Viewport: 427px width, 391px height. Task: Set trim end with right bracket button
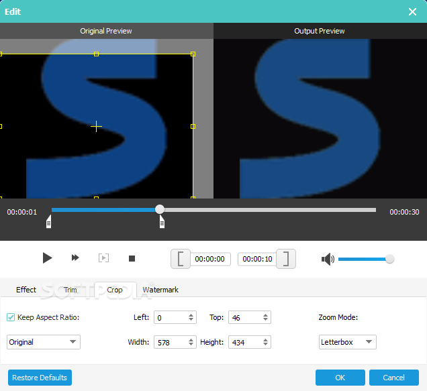285,259
